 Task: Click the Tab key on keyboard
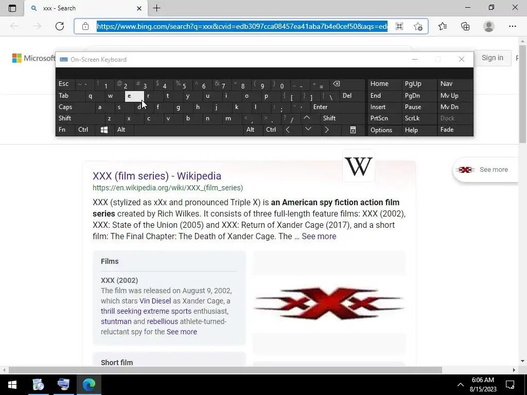point(70,96)
